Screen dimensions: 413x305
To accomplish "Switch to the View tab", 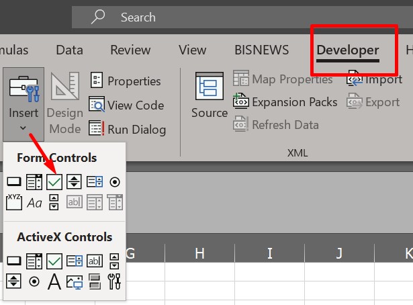I will click(193, 50).
